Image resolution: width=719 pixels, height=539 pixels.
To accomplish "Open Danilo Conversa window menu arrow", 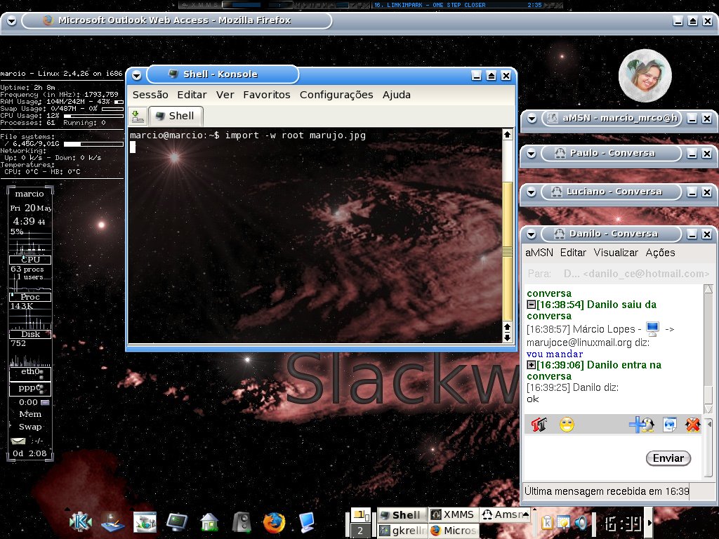I will point(531,234).
